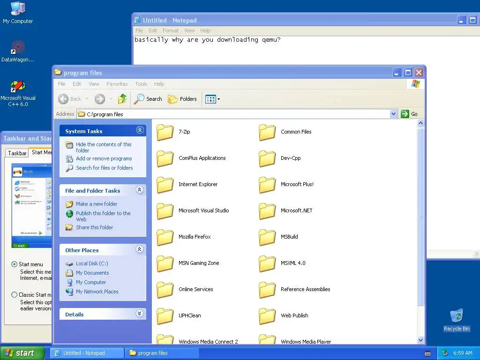Open the Recycle Bin on desktop
The image size is (480, 360).
pyautogui.click(x=457, y=320)
